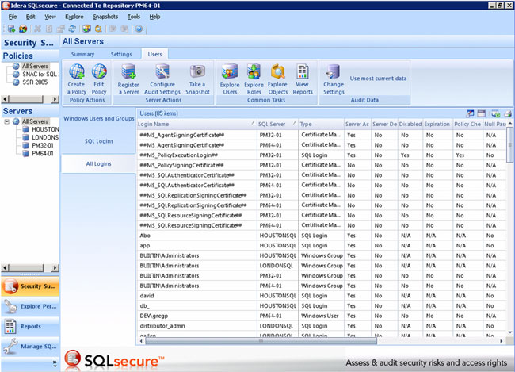Open the Explore menu
515x372 pixels.
(74, 17)
